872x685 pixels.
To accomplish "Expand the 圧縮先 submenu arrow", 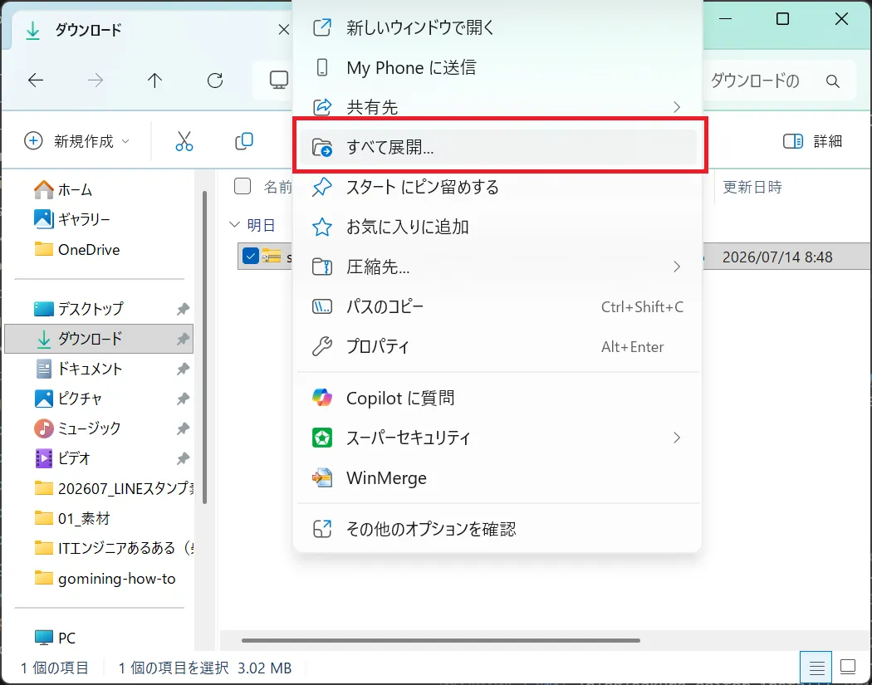I will tap(677, 267).
